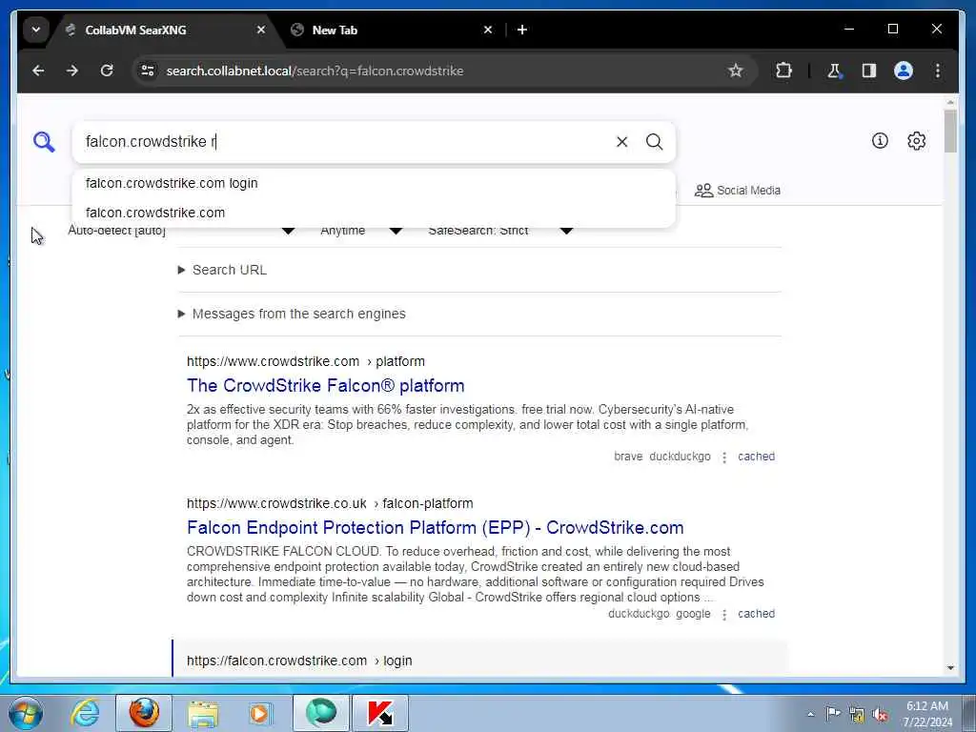The height and width of the screenshot is (732, 976).
Task: Switch to the New Tab tab
Action: pos(392,30)
